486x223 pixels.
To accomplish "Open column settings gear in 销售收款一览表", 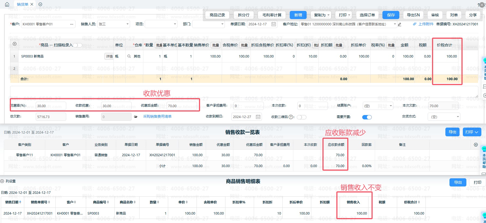I will (x=476, y=145).
